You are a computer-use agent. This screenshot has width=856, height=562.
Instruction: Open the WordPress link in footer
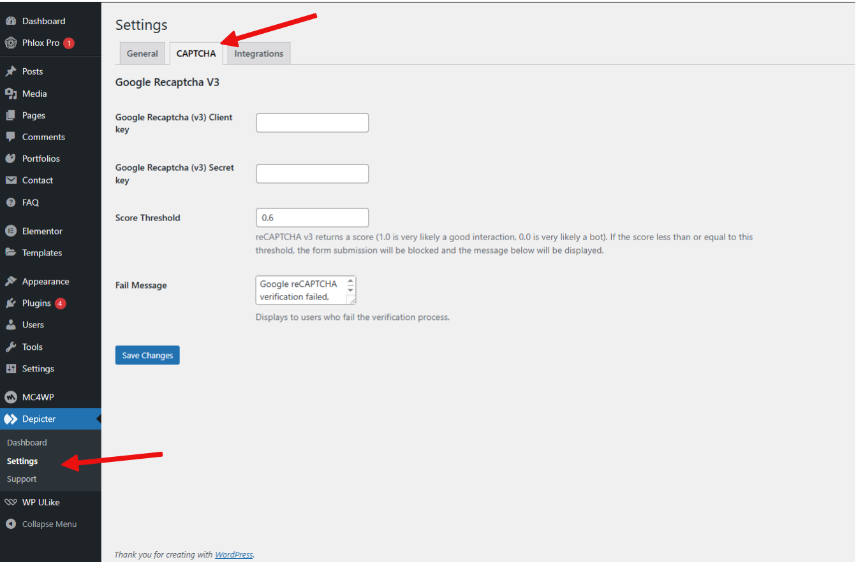tap(234, 554)
